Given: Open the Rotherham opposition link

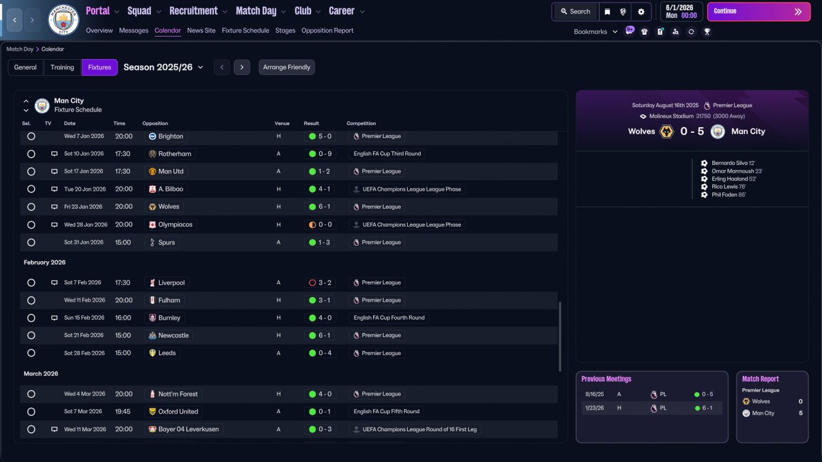Looking at the screenshot, I should click(x=170, y=154).
